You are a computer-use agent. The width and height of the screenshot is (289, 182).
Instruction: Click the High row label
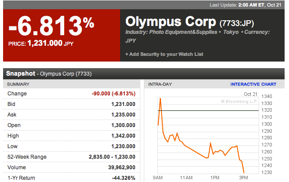[13, 136]
